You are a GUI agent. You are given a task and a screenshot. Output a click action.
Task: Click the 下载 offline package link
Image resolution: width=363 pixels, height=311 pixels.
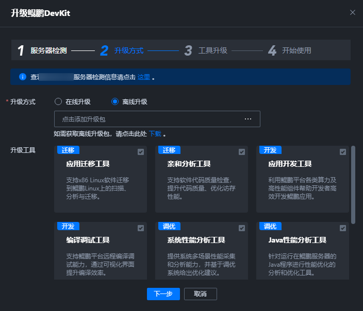[155, 134]
